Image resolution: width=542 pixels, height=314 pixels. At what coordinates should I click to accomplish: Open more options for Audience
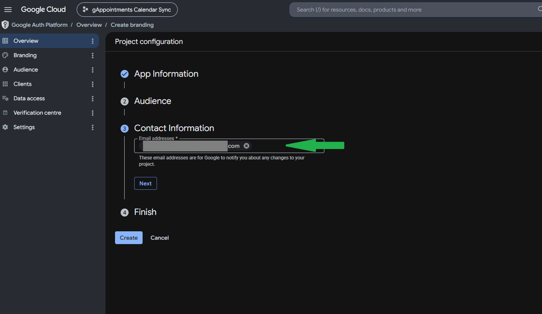tap(93, 70)
